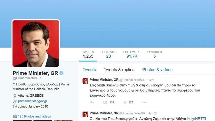Open the ht.ly/HRTZI link in second tweet
Screen dimensions: 215x121
click(x=196, y=119)
